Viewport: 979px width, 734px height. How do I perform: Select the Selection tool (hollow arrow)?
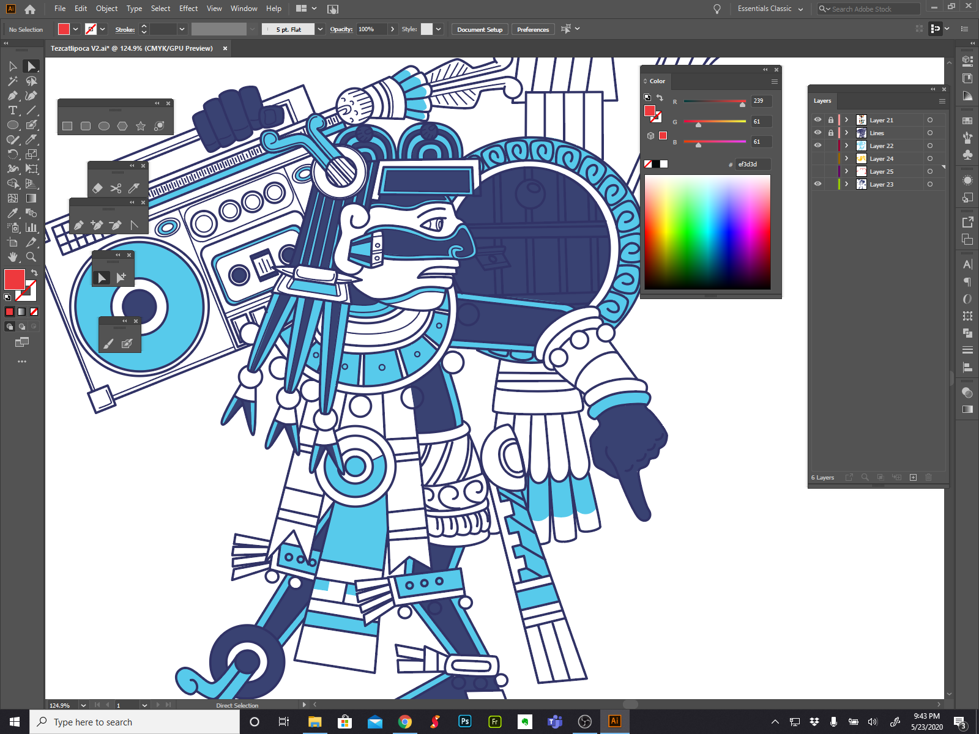tap(13, 66)
